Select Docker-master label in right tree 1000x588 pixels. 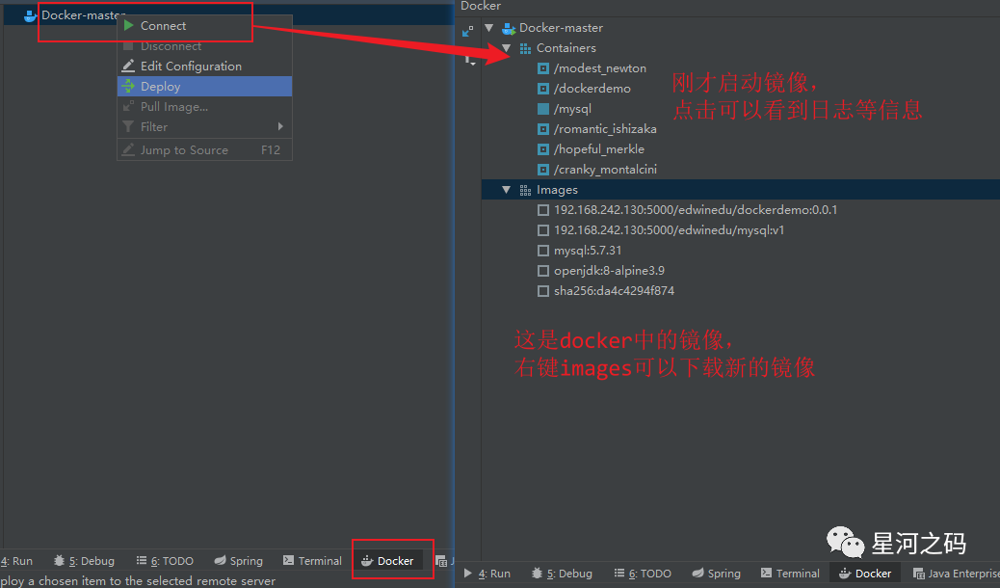(x=561, y=27)
